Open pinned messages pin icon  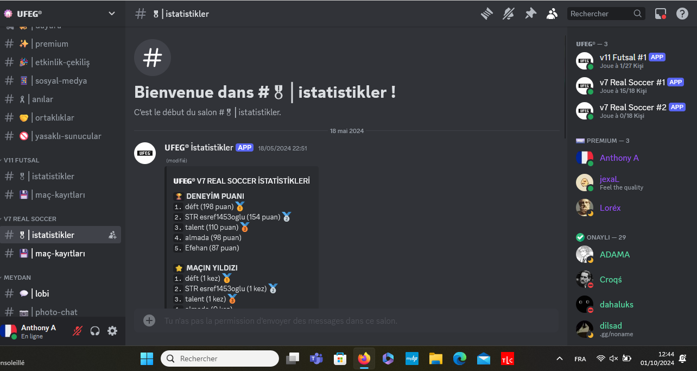click(x=530, y=14)
